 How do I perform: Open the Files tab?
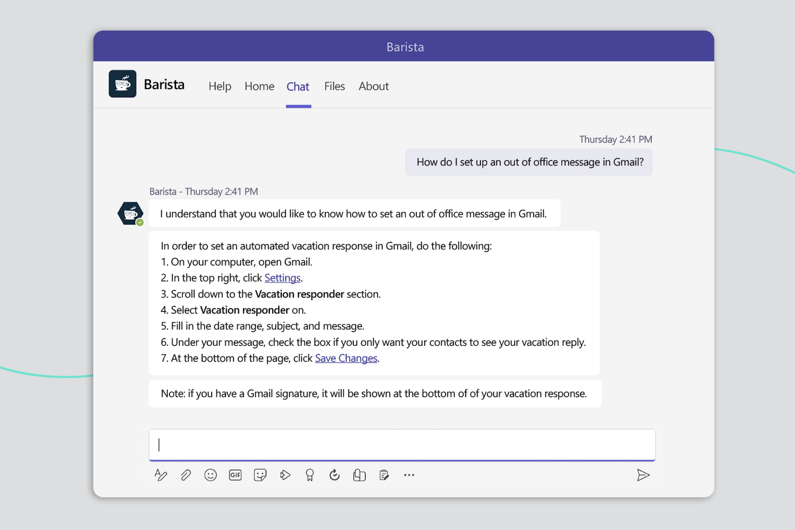click(x=334, y=86)
